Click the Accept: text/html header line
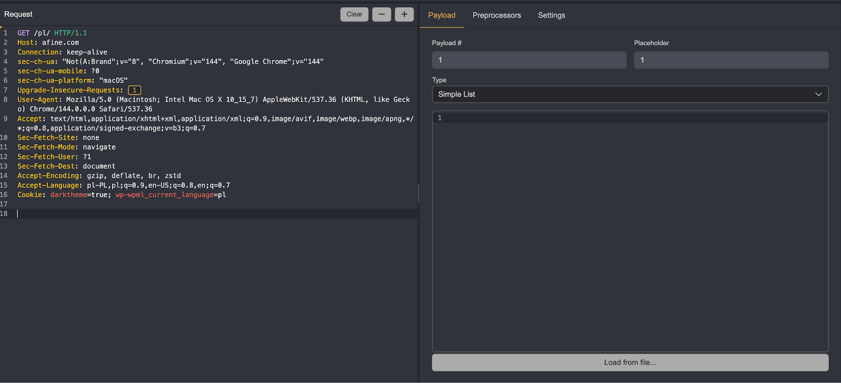Image resolution: width=841 pixels, height=383 pixels. [x=216, y=123]
